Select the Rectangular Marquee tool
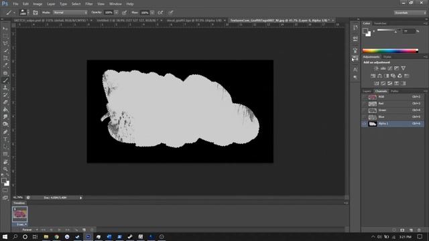The width and height of the screenshot is (429, 241). [5, 36]
